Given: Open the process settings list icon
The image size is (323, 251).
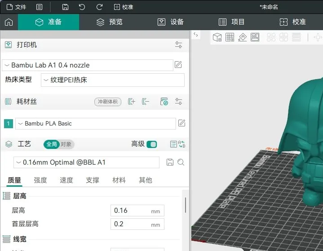Looking at the screenshot, I should pos(173,144).
